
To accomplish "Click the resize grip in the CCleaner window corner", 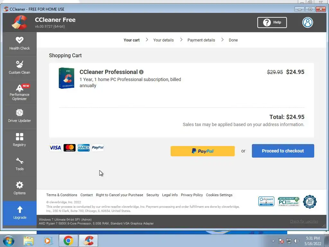I will [x=324, y=226].
